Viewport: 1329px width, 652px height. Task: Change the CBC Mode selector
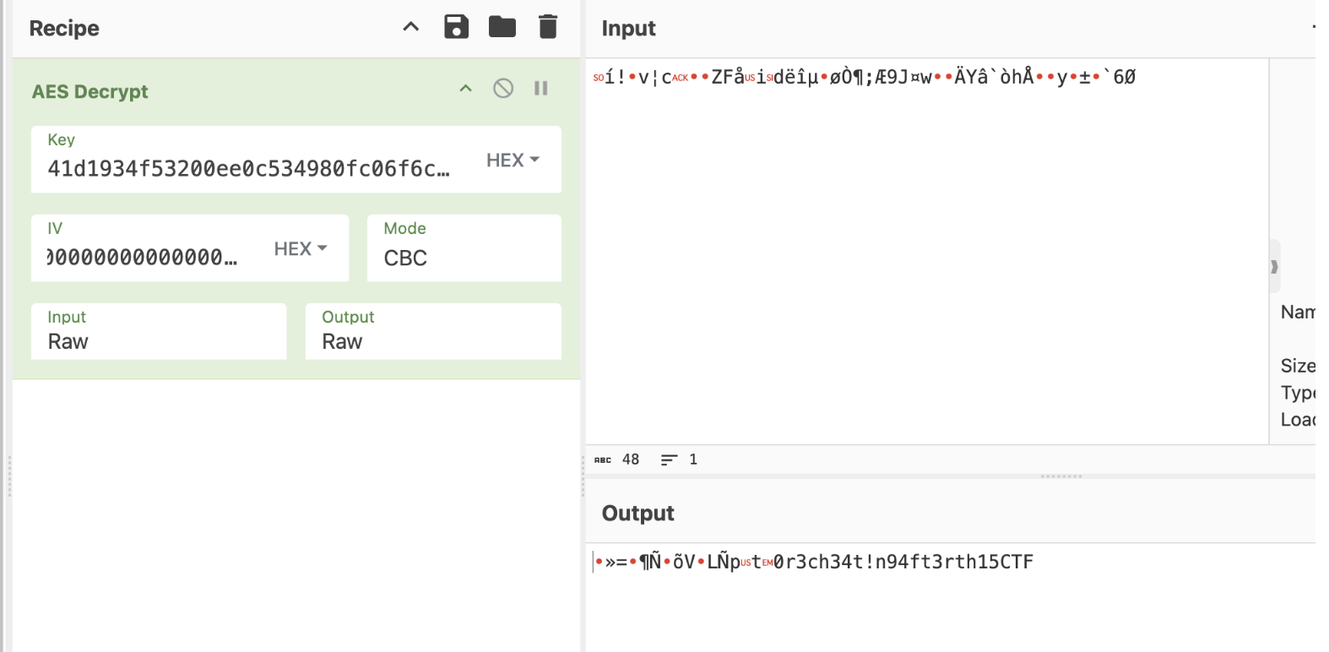(464, 257)
